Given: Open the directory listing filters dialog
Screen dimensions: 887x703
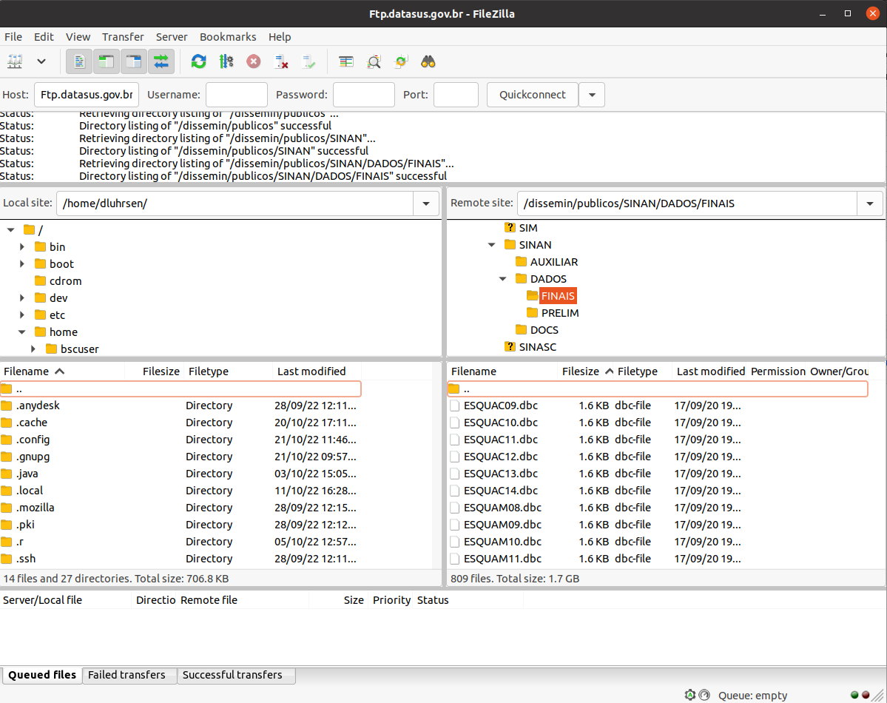Looking at the screenshot, I should tap(345, 61).
